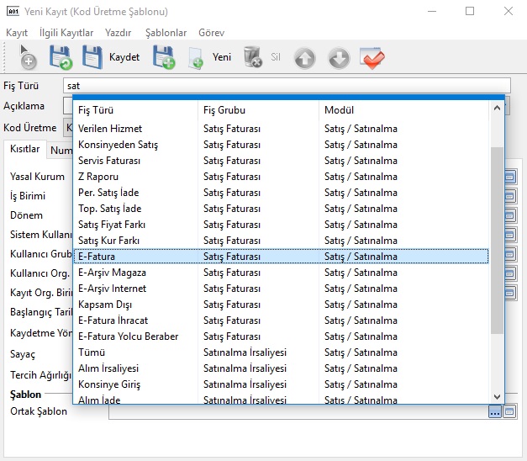The image size is (527, 461).
Task: Select E-Fatura from the Fiş Türü list
Action: 97,257
